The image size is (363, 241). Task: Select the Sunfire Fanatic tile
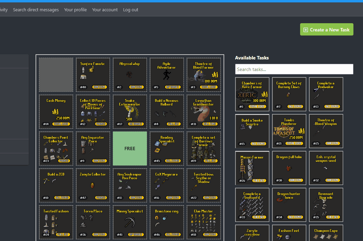(x=93, y=75)
